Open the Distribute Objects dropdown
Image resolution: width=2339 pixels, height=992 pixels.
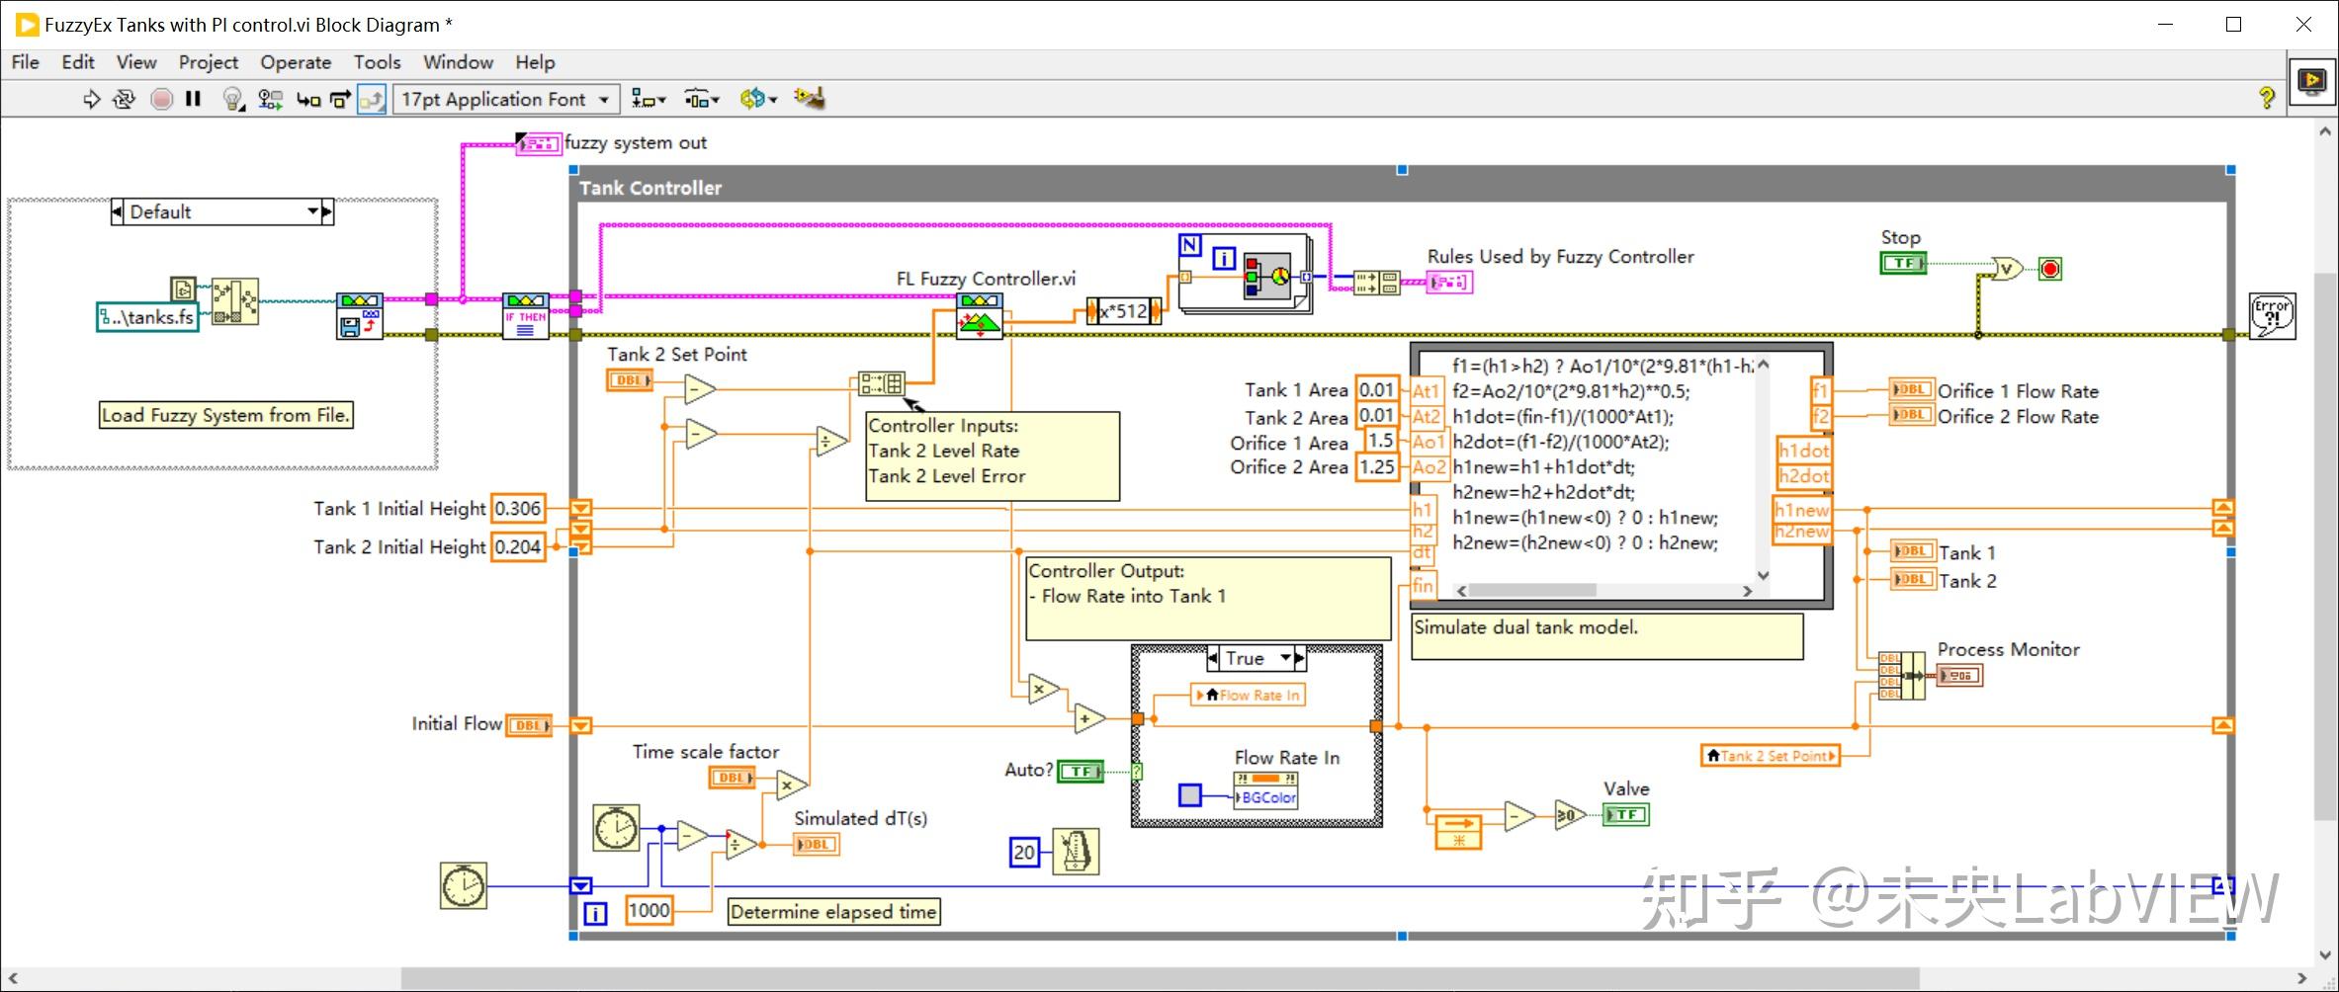(x=702, y=99)
